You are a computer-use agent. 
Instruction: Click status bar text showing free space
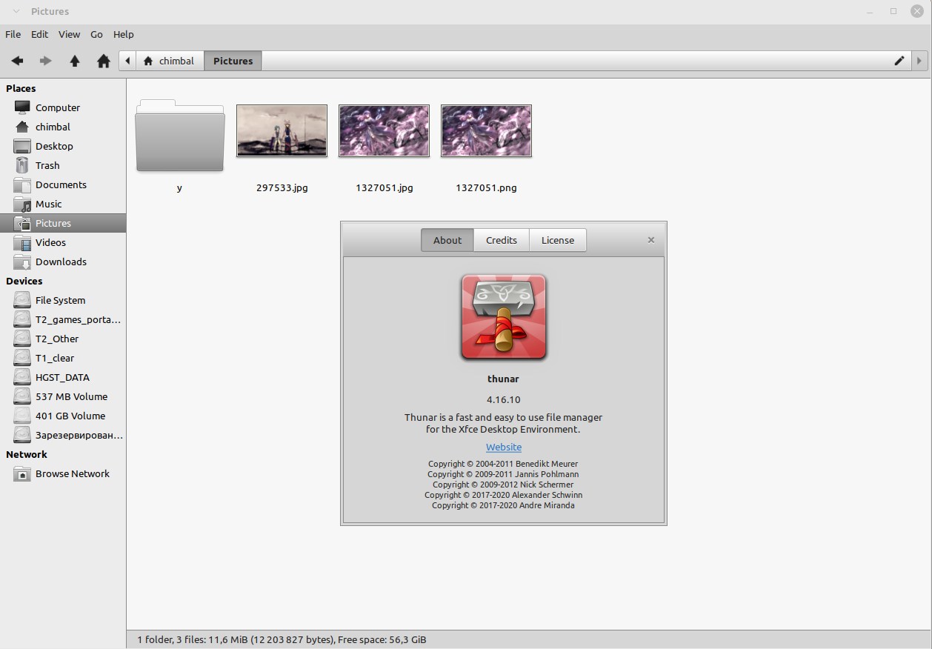[383, 639]
